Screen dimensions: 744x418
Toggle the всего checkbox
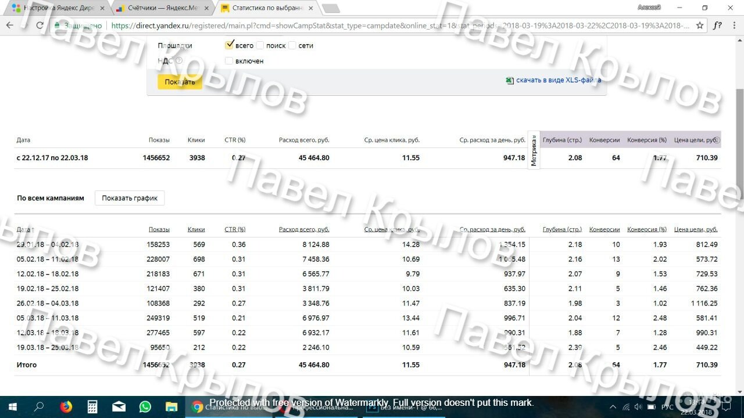click(x=229, y=45)
